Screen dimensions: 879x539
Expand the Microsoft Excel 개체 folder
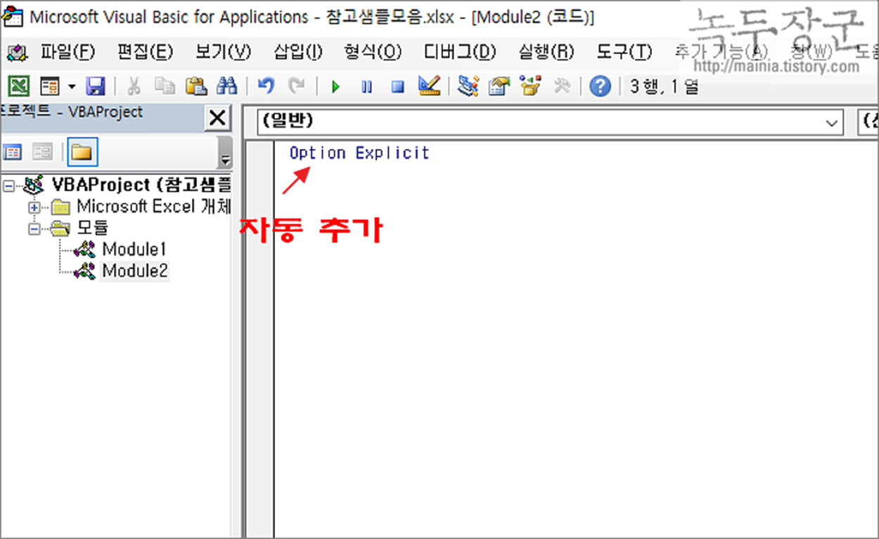pyautogui.click(x=34, y=207)
